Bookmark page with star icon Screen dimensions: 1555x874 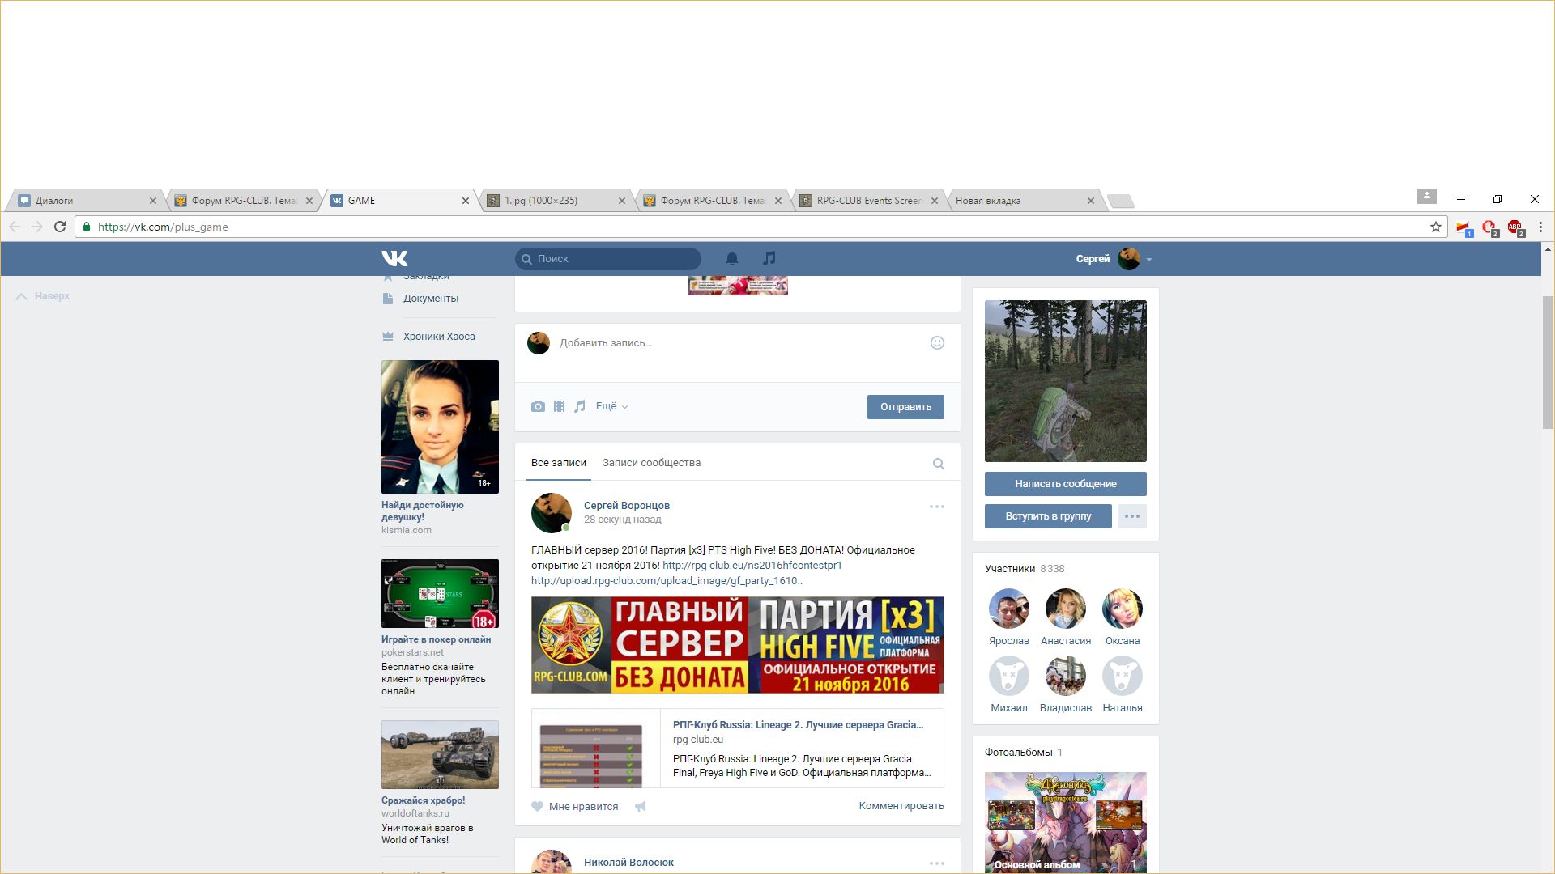point(1435,227)
